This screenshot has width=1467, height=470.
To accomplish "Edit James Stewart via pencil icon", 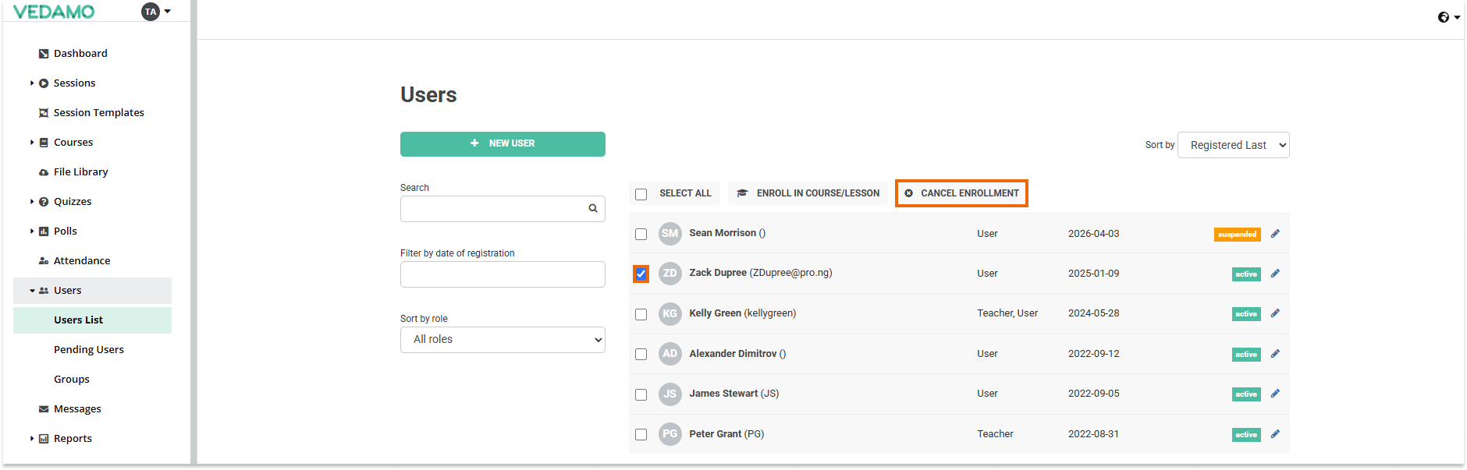I will tap(1275, 394).
